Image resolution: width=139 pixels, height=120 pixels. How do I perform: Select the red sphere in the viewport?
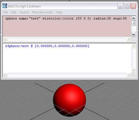click(69, 100)
